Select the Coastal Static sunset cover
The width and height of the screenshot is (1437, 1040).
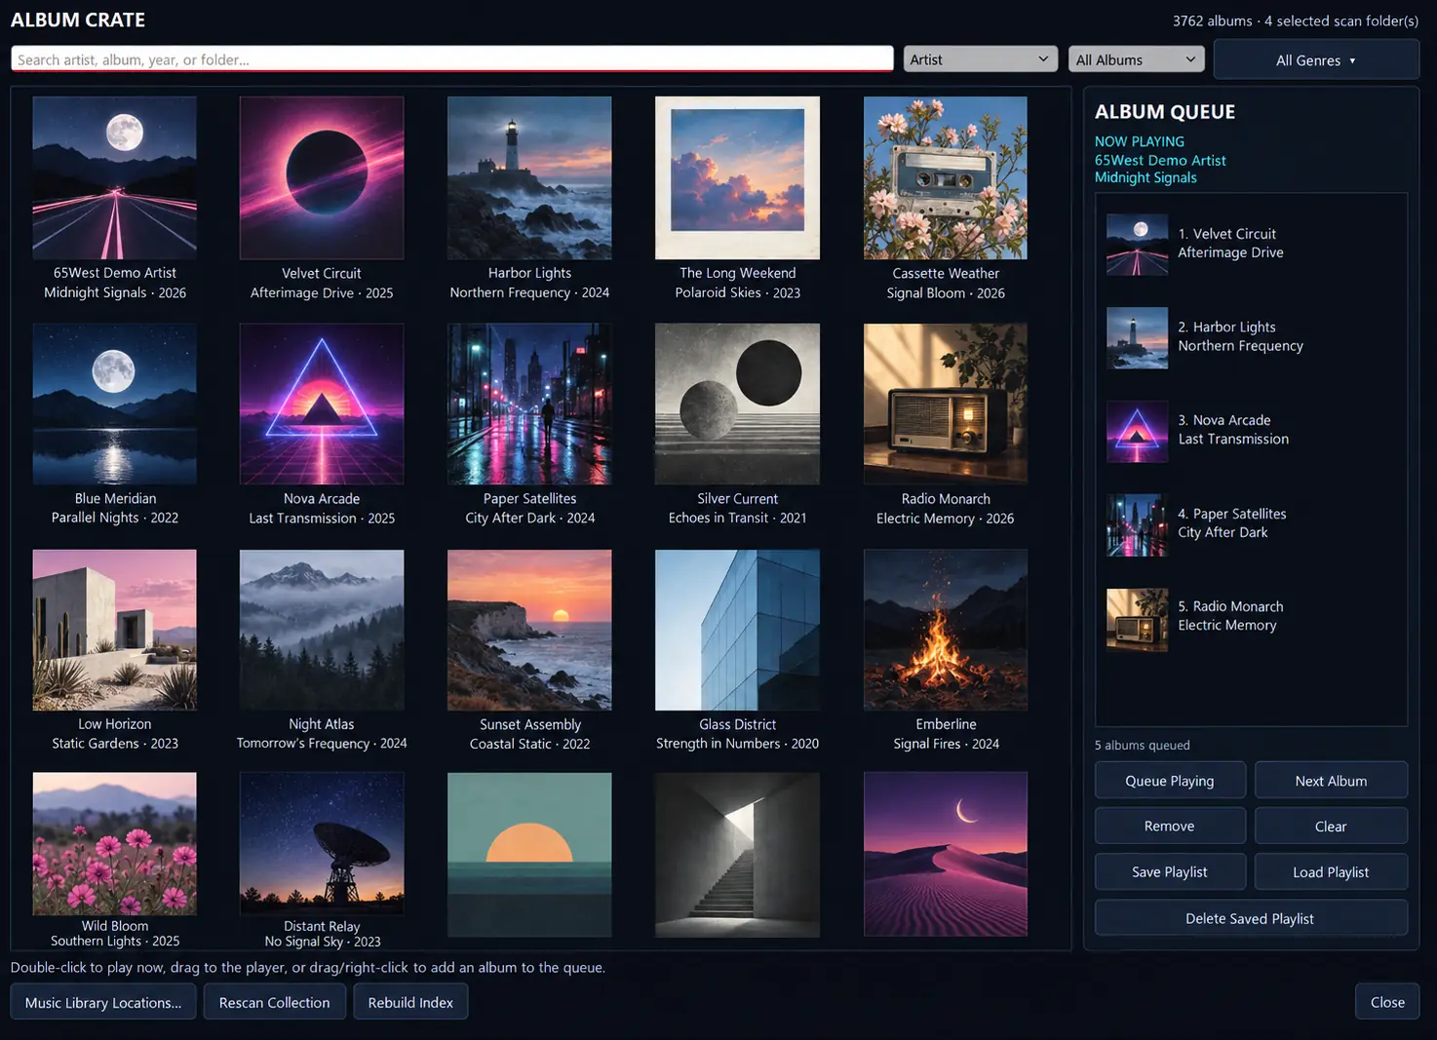coord(529,630)
